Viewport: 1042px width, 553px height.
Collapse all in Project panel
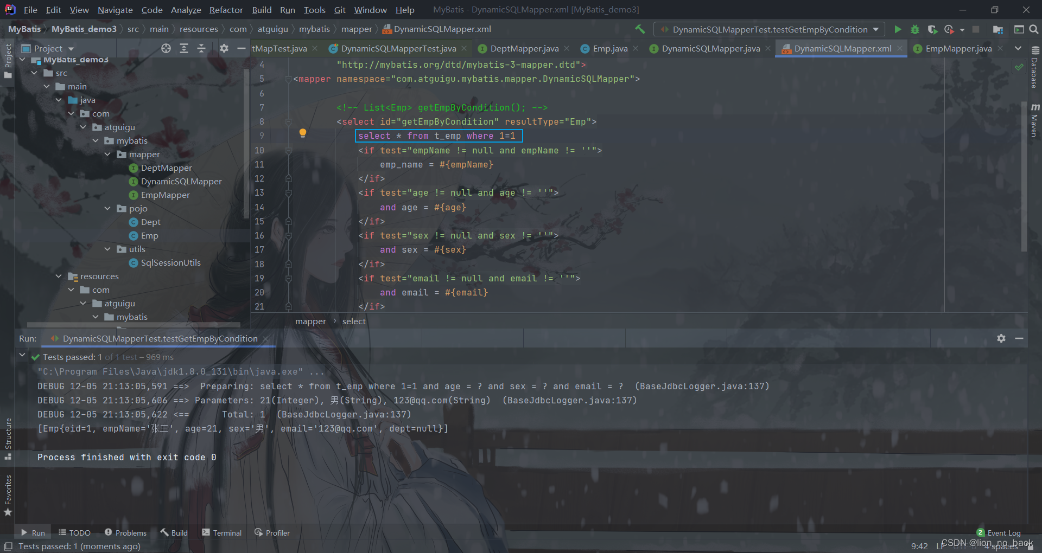point(201,48)
